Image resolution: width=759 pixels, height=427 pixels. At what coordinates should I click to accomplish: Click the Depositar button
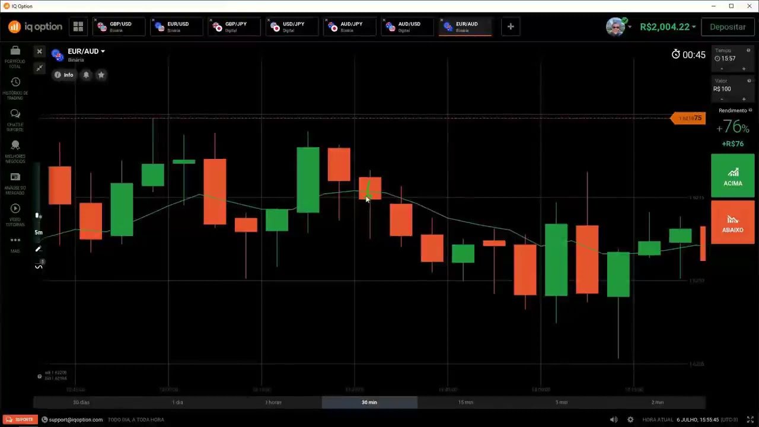pyautogui.click(x=728, y=27)
